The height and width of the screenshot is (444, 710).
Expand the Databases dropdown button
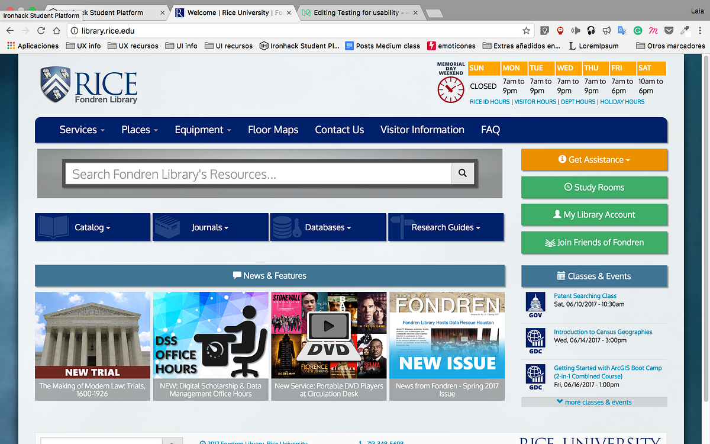point(328,227)
